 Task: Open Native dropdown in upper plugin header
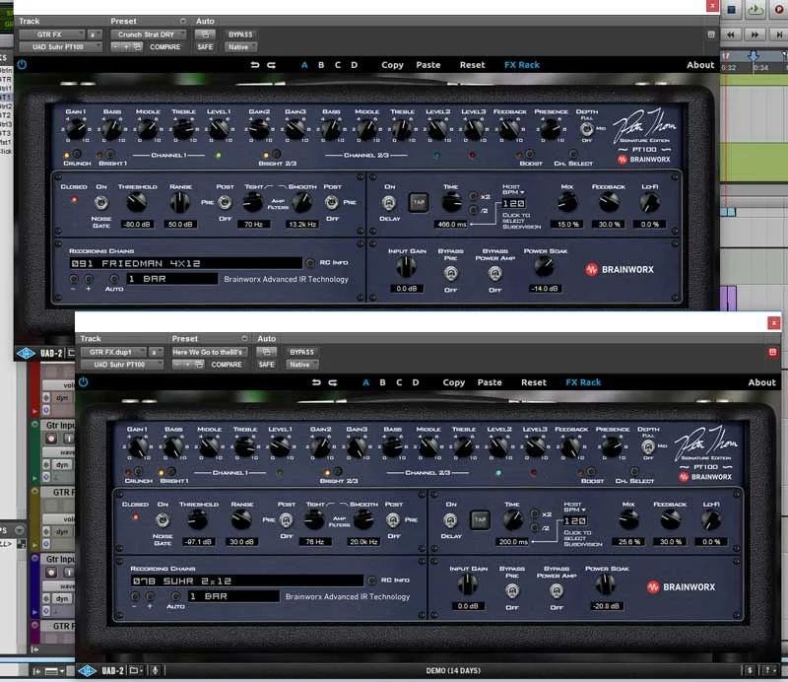click(240, 46)
